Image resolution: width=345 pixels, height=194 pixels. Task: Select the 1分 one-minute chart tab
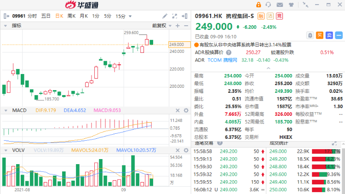[96, 16]
